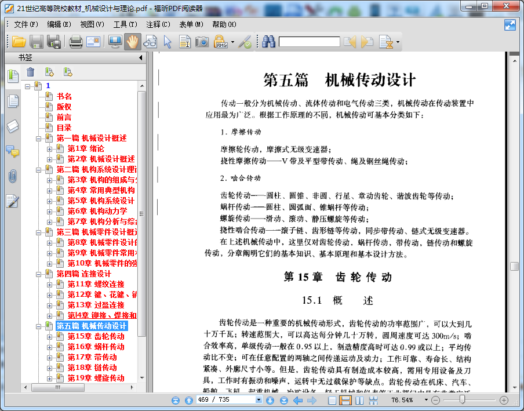This screenshot has width=524, height=411.
Task: Open the Comments panel
Action: 13,151
